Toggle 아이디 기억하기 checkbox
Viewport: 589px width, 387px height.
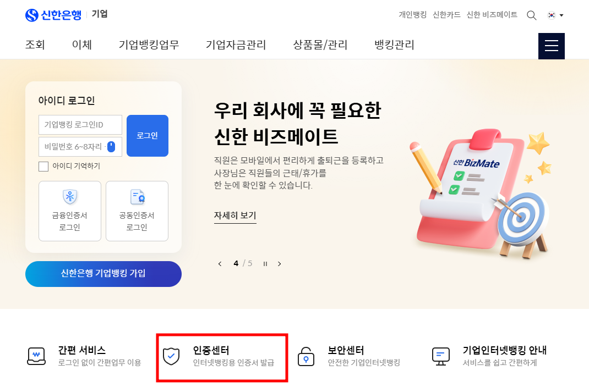43,167
